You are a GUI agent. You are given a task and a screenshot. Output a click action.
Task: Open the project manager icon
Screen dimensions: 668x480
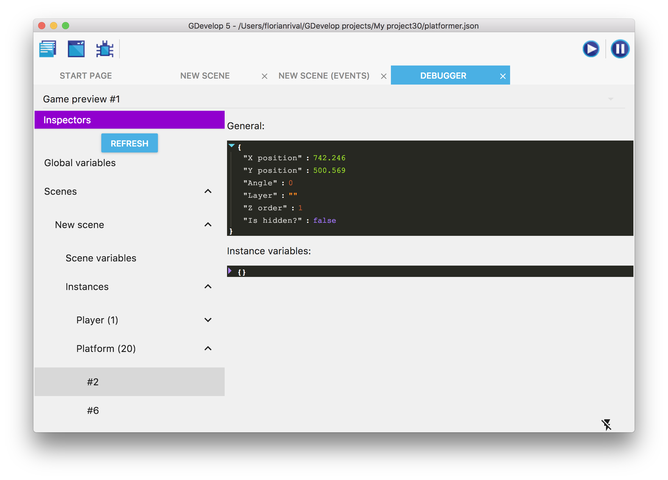click(x=48, y=49)
